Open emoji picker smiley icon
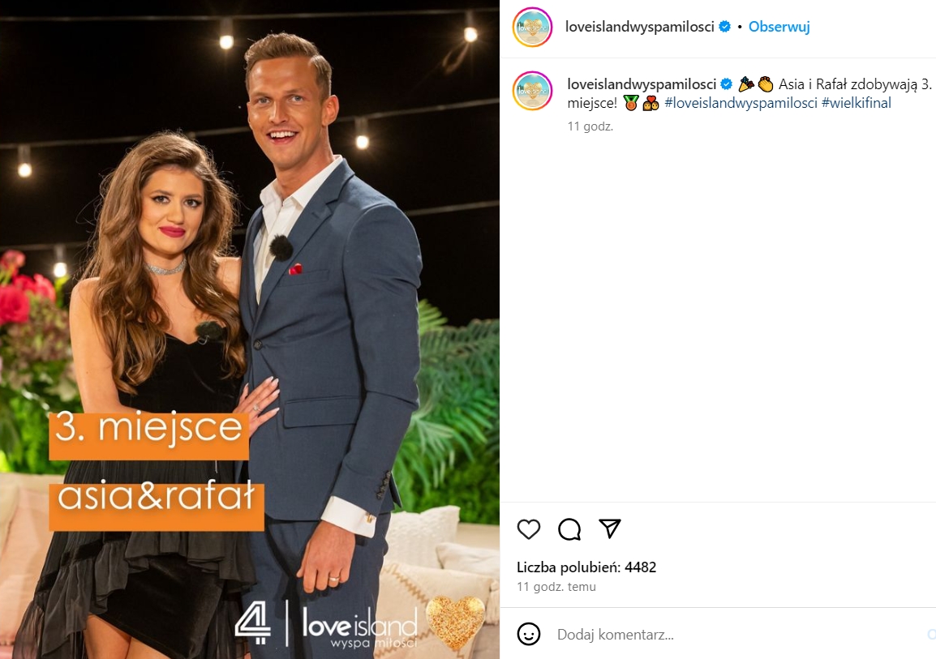936x659 pixels. click(528, 634)
